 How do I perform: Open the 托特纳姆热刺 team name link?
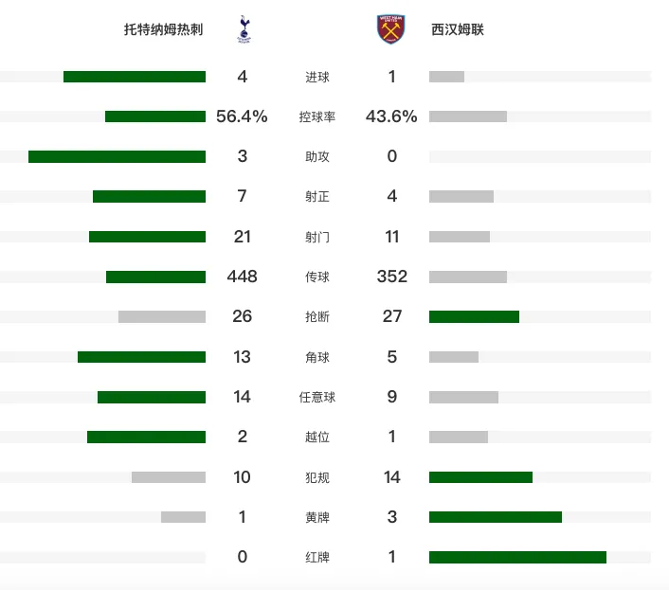[x=163, y=29]
